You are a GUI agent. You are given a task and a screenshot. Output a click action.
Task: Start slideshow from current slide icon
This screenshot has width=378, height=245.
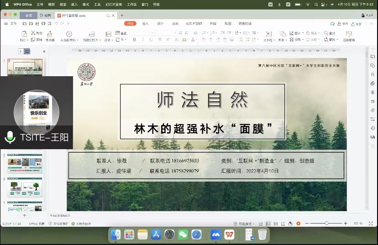click(x=69, y=34)
